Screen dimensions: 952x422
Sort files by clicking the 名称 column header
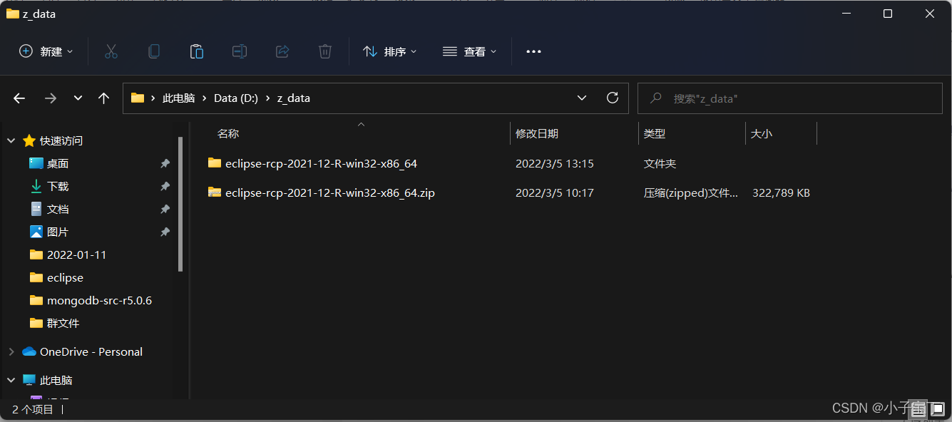click(x=227, y=133)
